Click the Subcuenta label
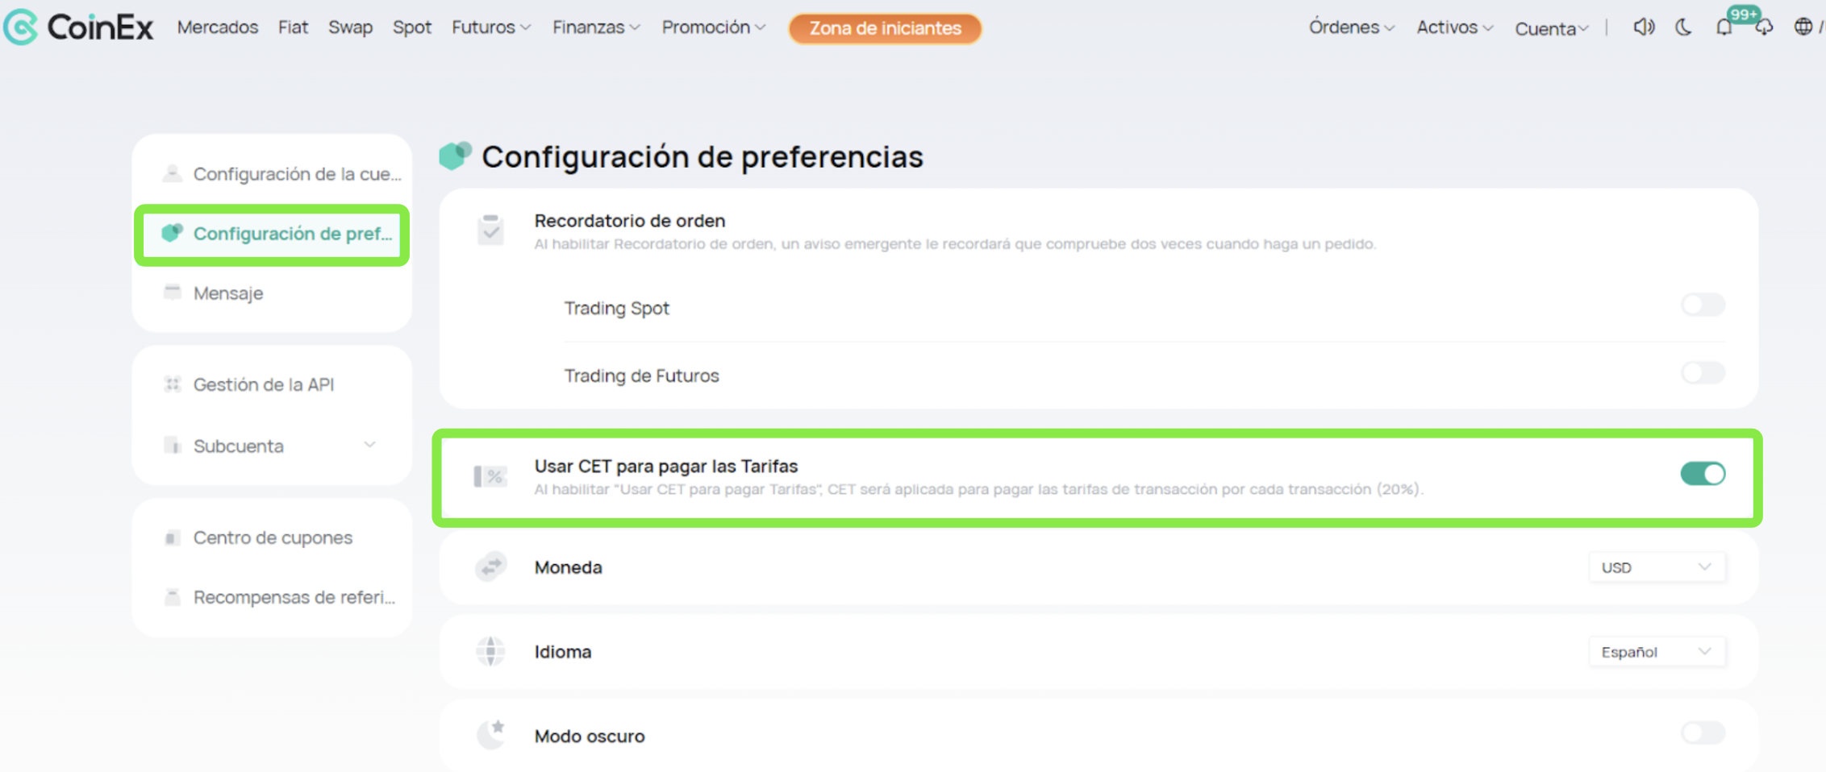Image resolution: width=1826 pixels, height=772 pixels. pos(239,446)
